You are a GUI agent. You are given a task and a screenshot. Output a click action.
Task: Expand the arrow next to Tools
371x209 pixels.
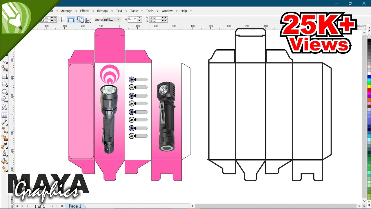[x=157, y=11]
